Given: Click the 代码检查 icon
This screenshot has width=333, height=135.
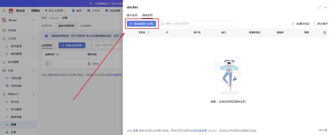Looking at the screenshot, I should (7, 86).
